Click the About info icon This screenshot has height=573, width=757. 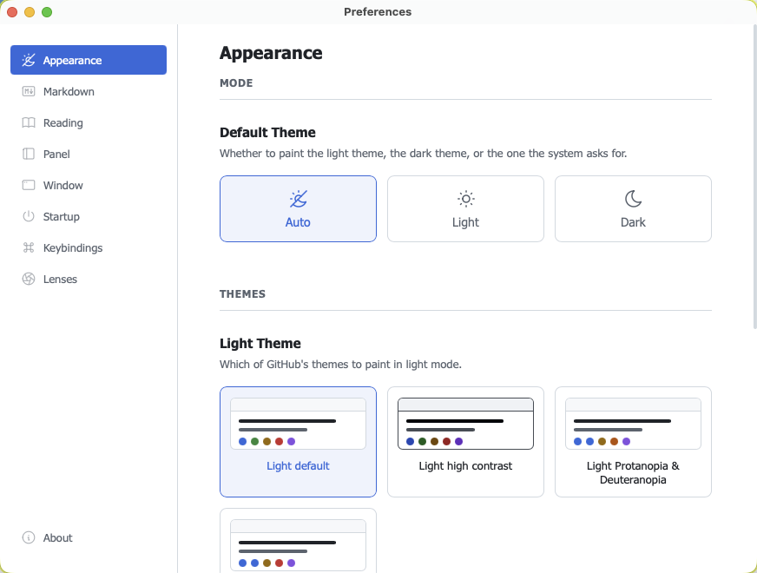(29, 537)
